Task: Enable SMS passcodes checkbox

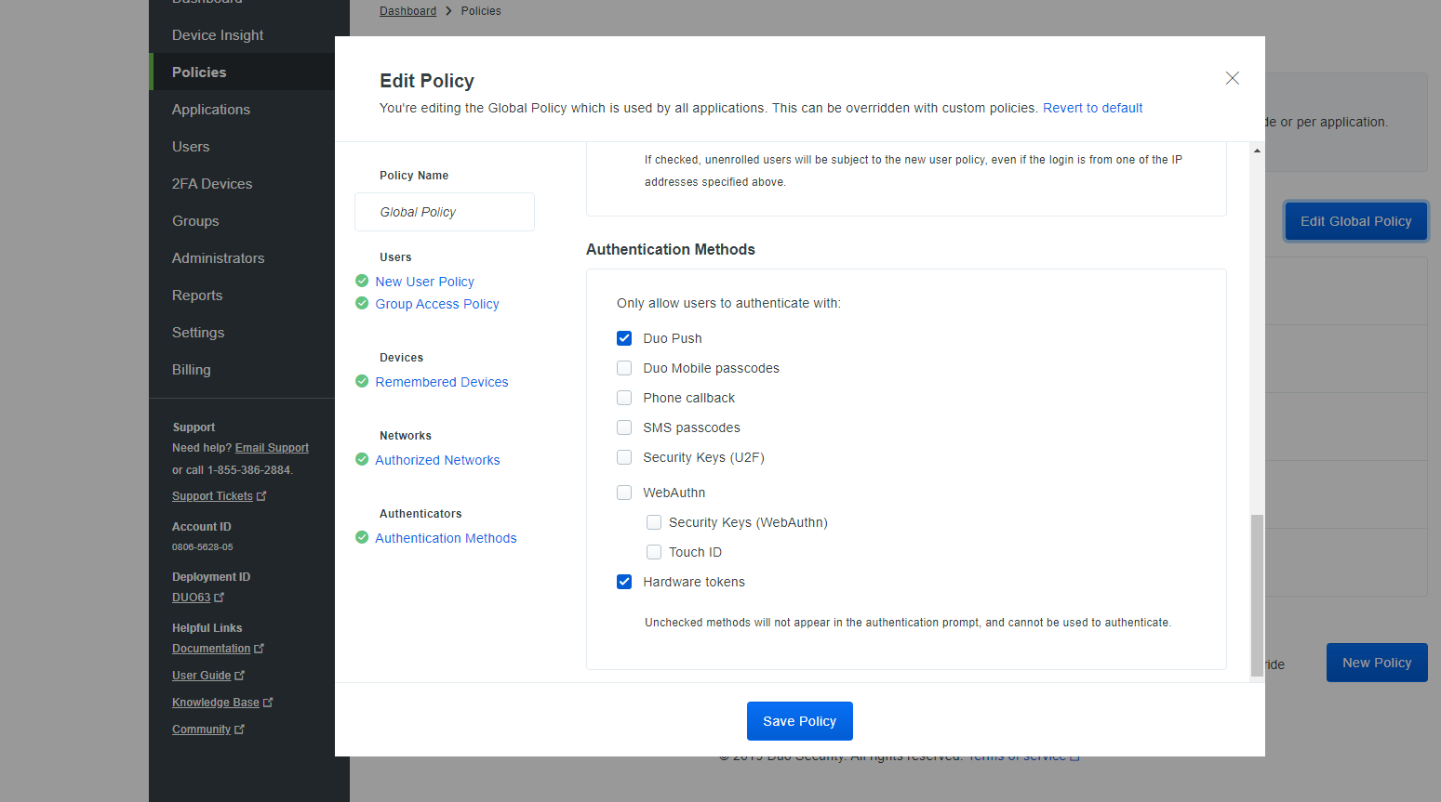Action: [624, 427]
